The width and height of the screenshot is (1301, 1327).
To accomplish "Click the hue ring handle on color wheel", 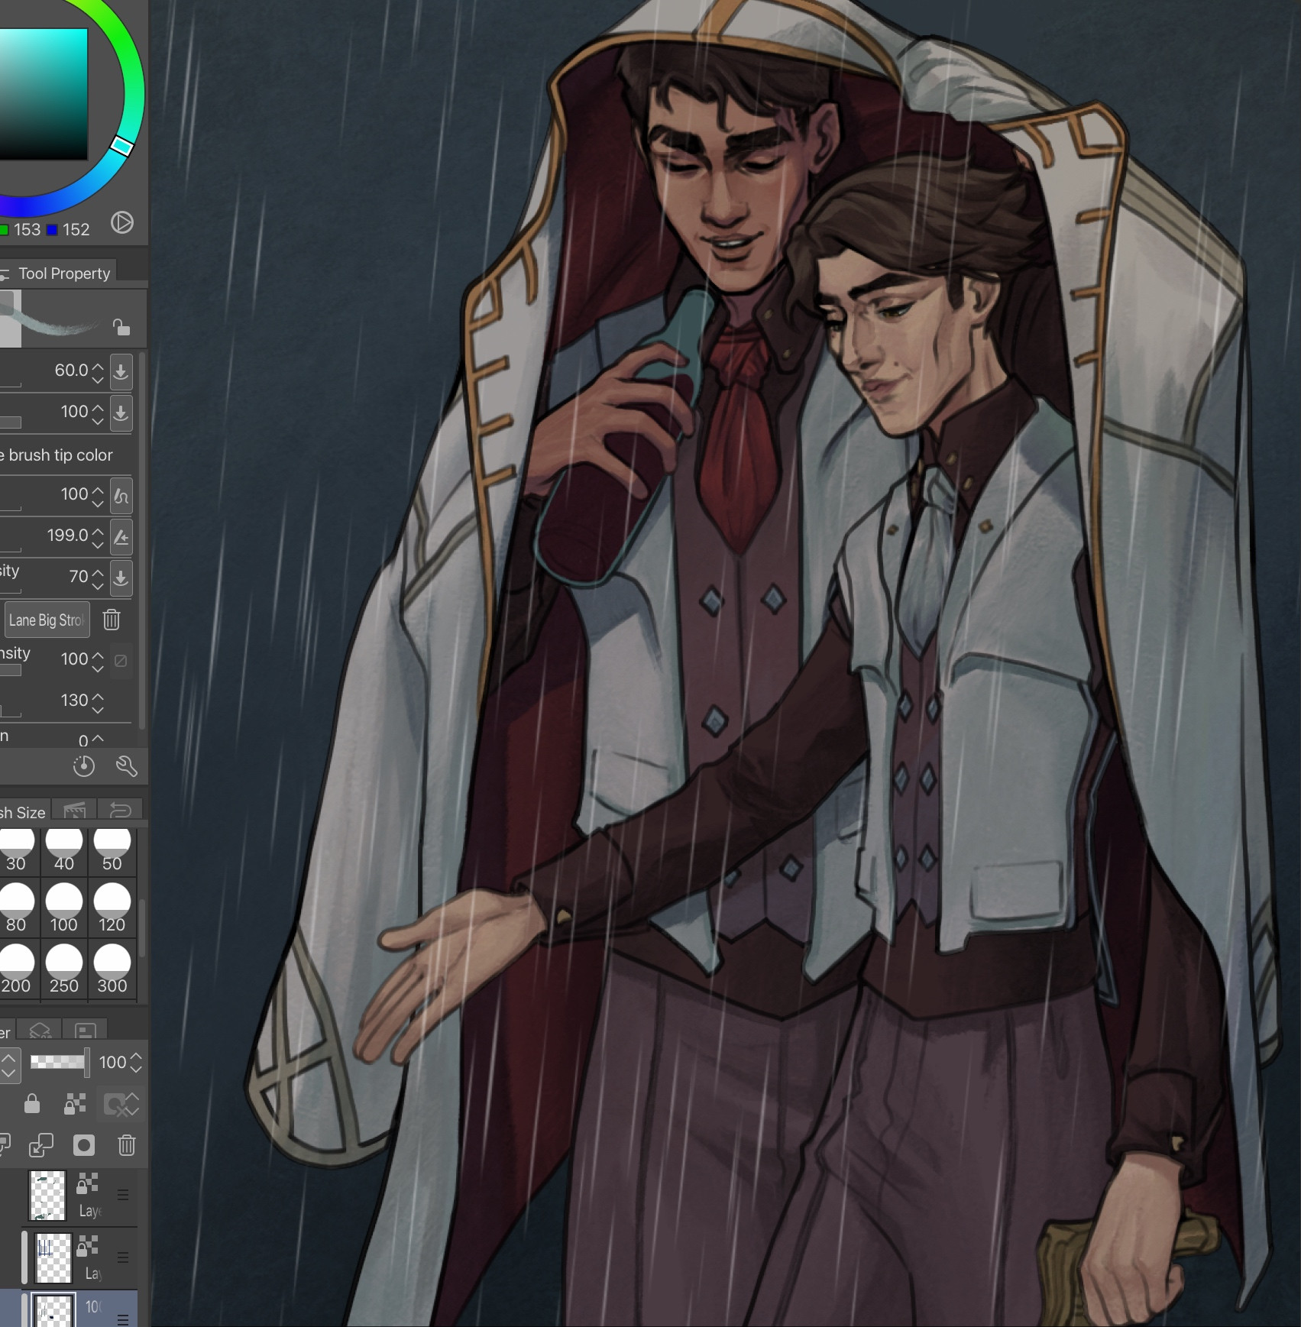I will pos(122,145).
